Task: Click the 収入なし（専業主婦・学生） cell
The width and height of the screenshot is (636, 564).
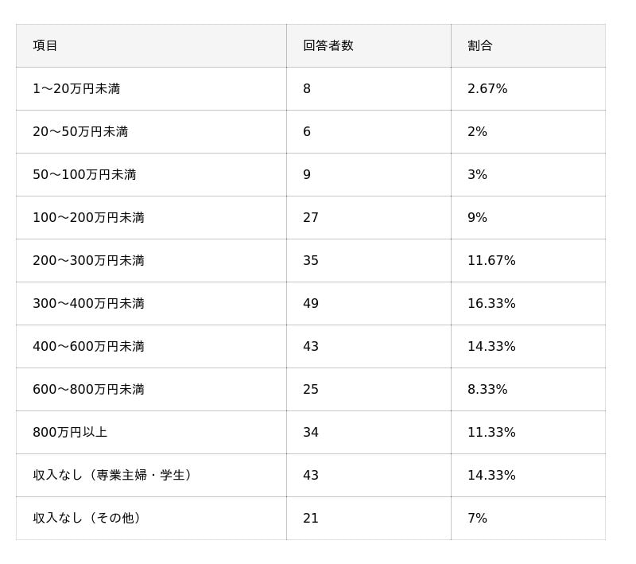Action: click(x=114, y=475)
